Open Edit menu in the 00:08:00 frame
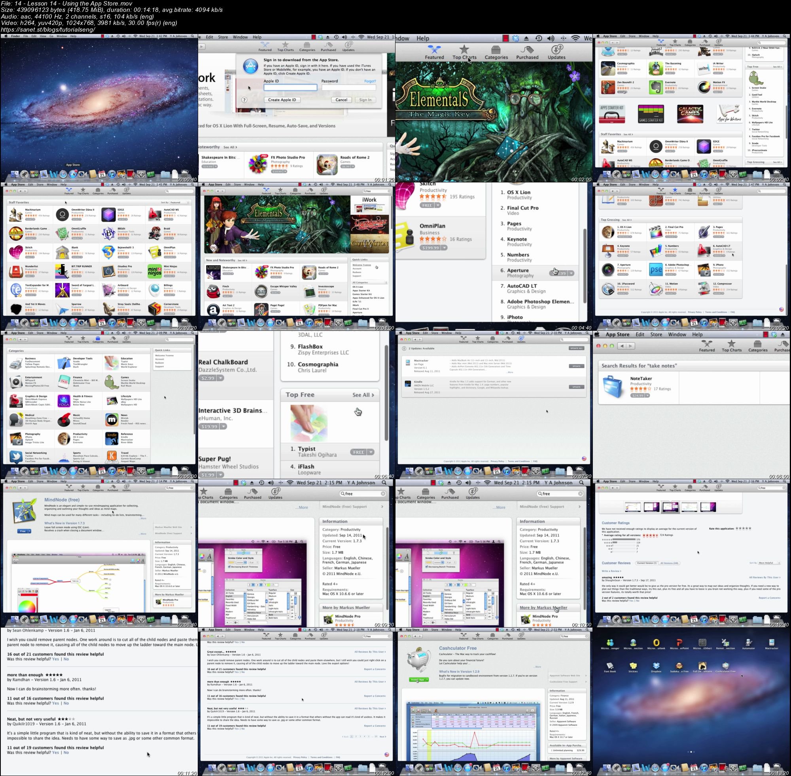The image size is (791, 776). coord(640,335)
